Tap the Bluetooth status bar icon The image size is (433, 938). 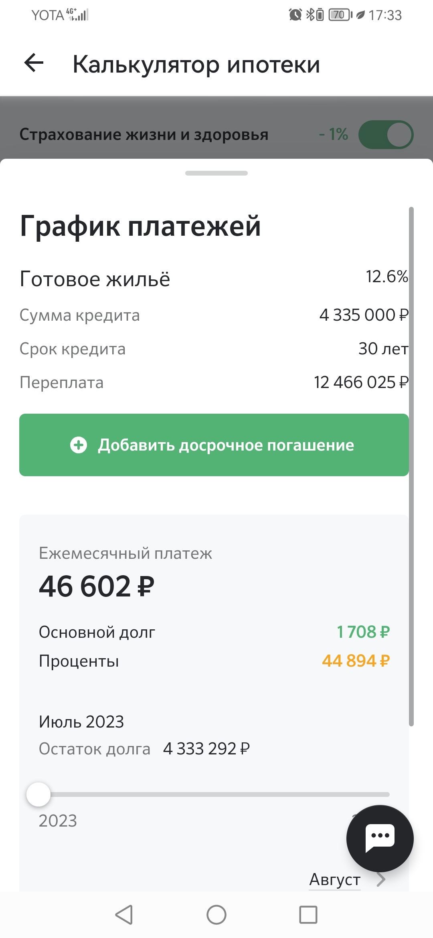(x=310, y=15)
